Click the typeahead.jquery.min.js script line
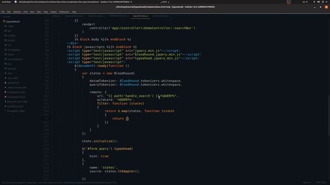Image resolution: width=330 pixels, height=185 pixels. coord(133,58)
